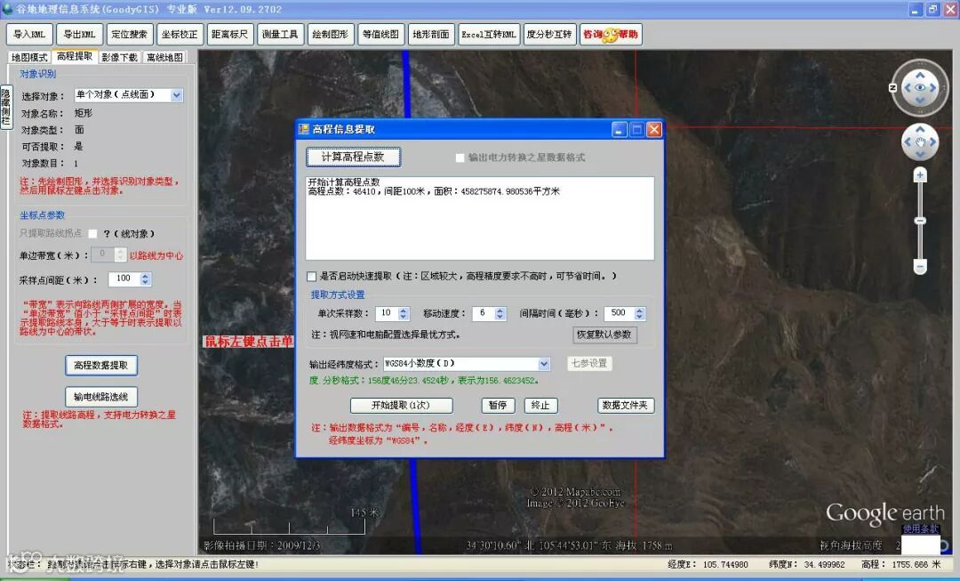Click the Excel互转KML button
960x581 pixels.
pos(489,35)
